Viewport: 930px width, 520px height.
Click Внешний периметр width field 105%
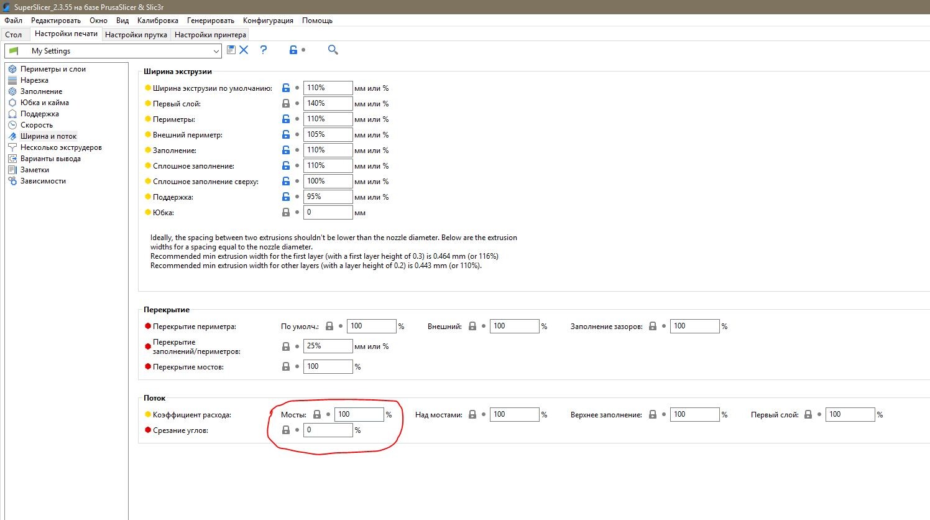click(328, 135)
